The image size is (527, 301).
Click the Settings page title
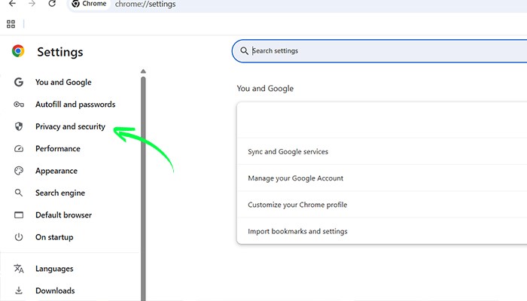pyautogui.click(x=59, y=52)
